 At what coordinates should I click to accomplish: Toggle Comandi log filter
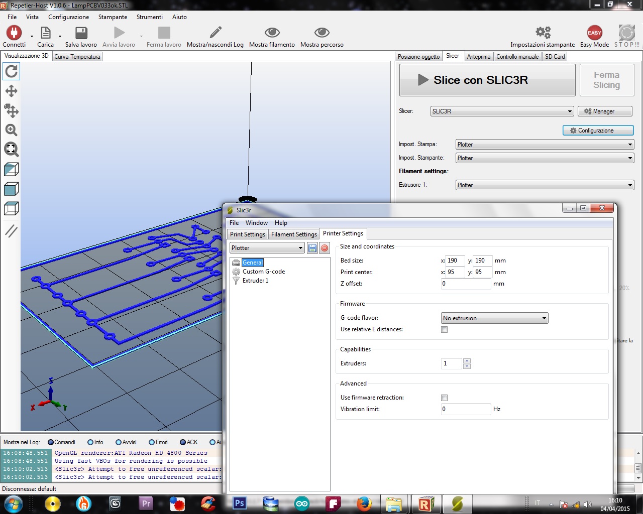tap(51, 442)
